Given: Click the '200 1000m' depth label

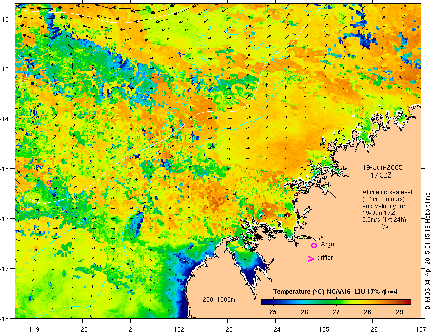Looking at the screenshot, I should pos(219,300).
